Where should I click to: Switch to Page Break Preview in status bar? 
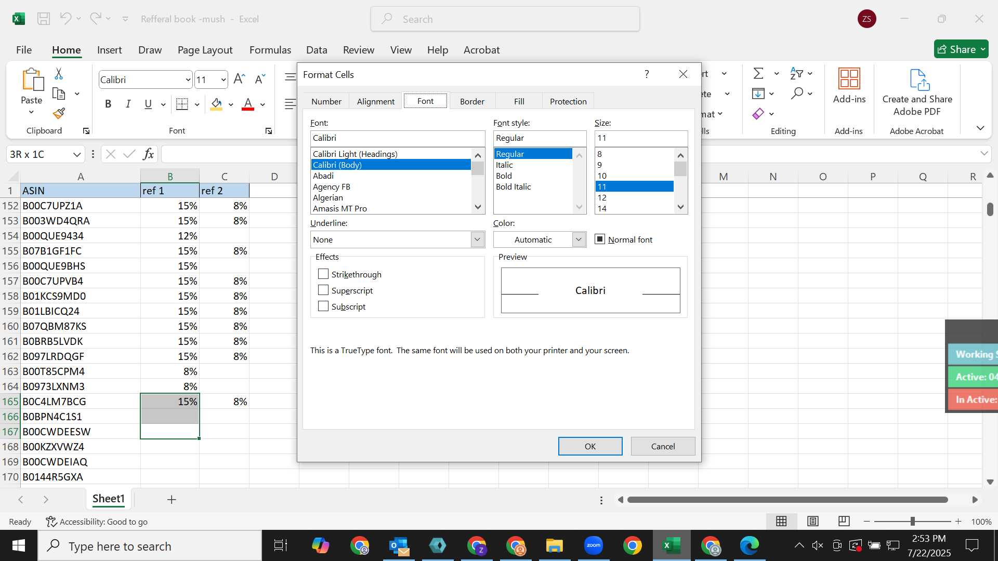[844, 521]
